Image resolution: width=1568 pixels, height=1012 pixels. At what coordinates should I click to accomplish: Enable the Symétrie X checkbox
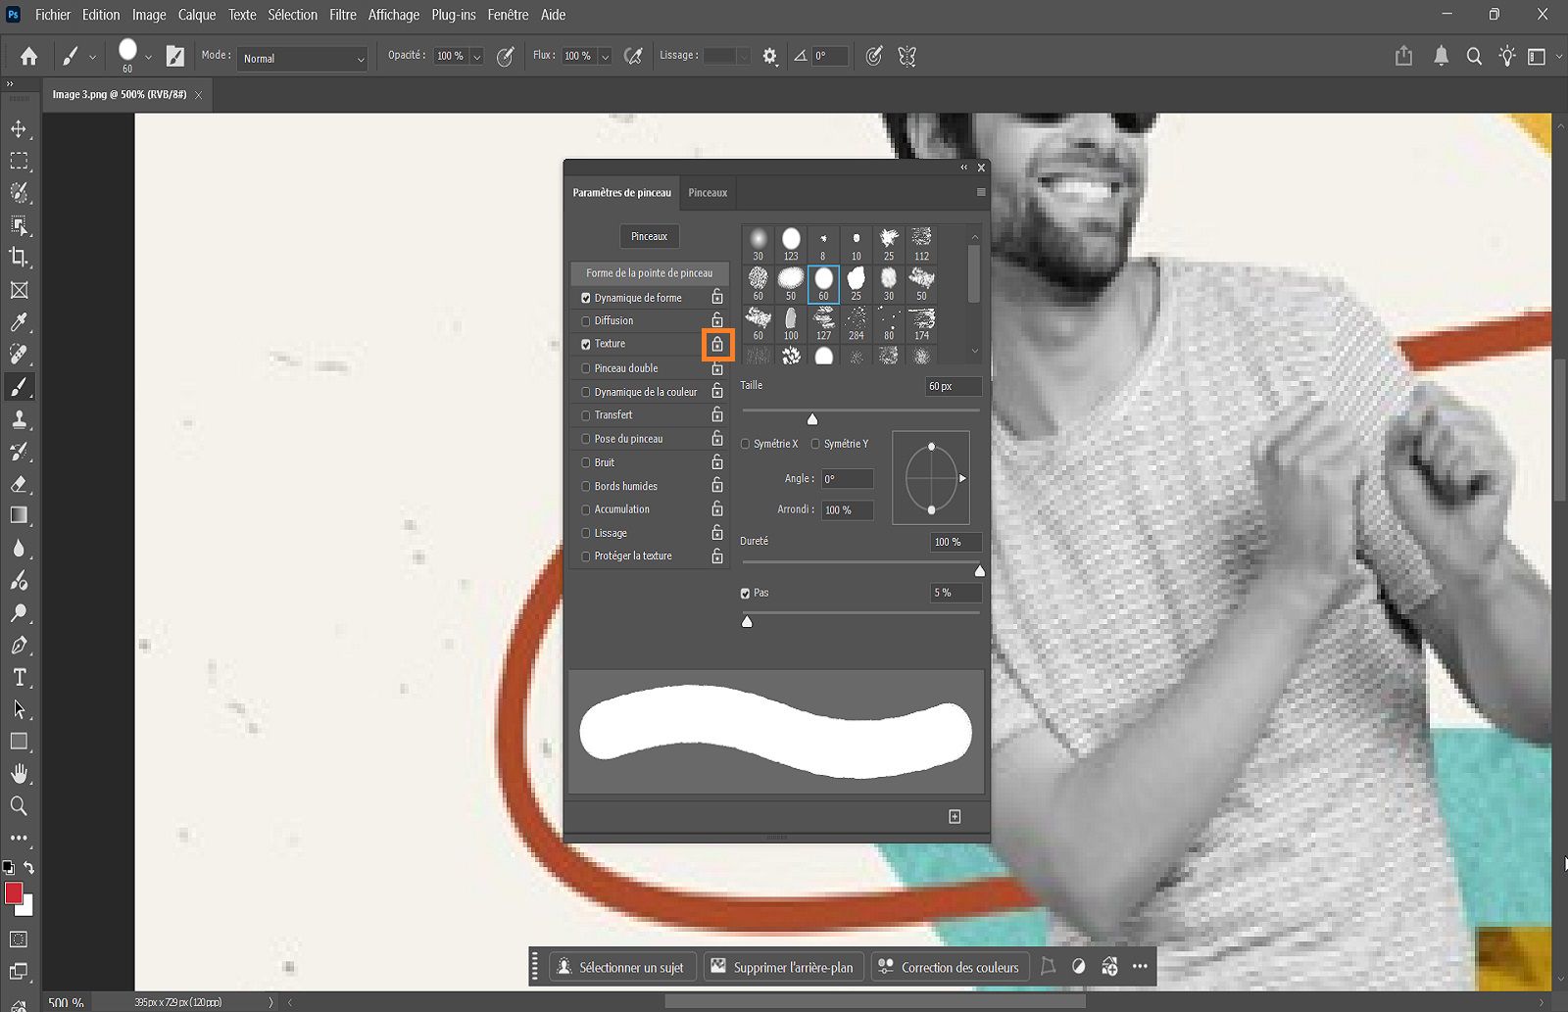pos(745,444)
